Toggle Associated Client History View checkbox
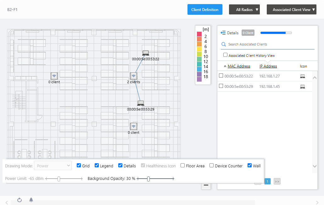324x205 pixels. click(225, 55)
